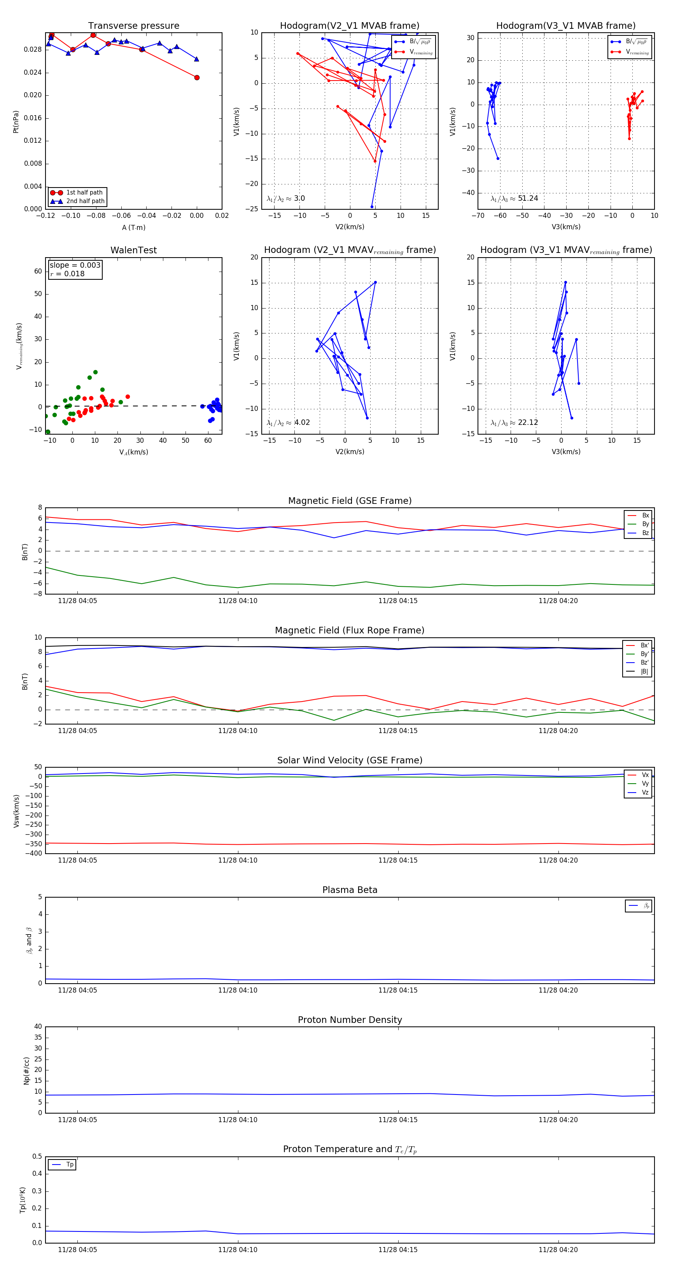Click the "1st half path" legend entry

coord(78,192)
